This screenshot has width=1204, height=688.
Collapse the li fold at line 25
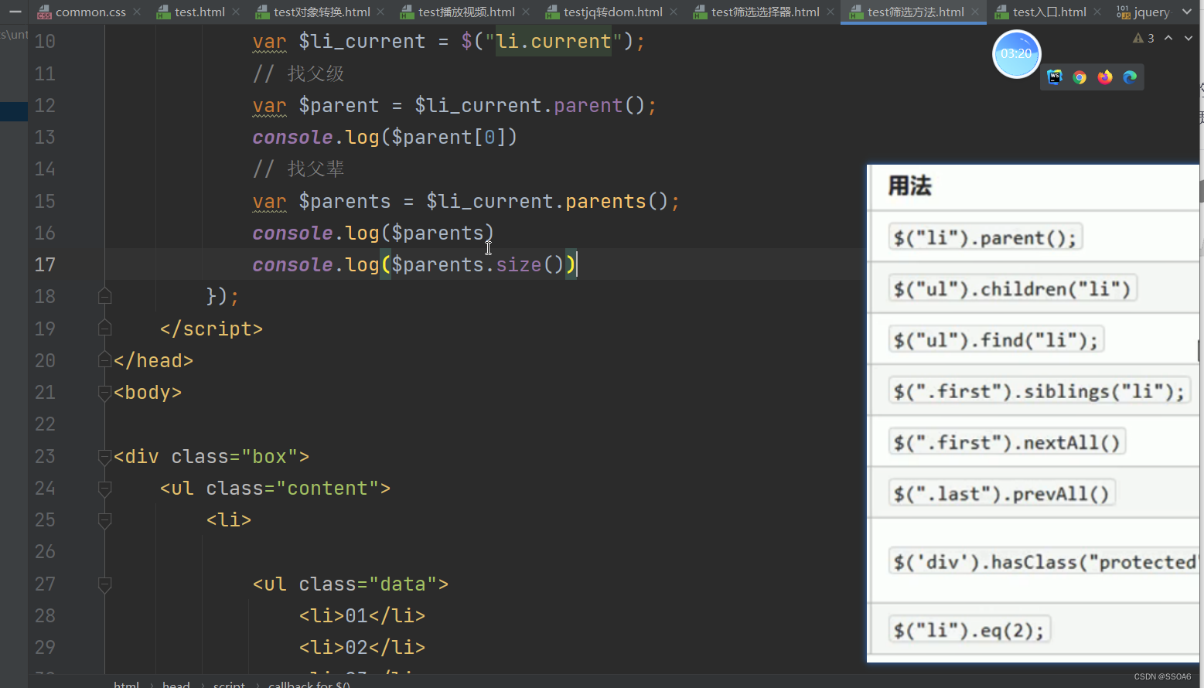click(x=105, y=519)
